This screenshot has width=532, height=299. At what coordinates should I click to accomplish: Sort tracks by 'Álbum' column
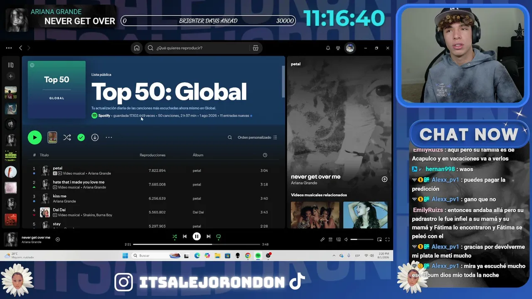click(198, 155)
